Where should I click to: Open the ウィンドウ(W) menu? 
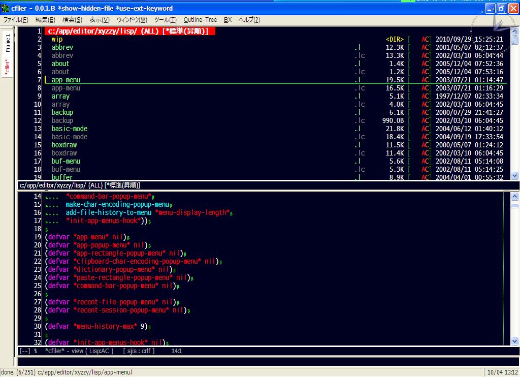(132, 20)
